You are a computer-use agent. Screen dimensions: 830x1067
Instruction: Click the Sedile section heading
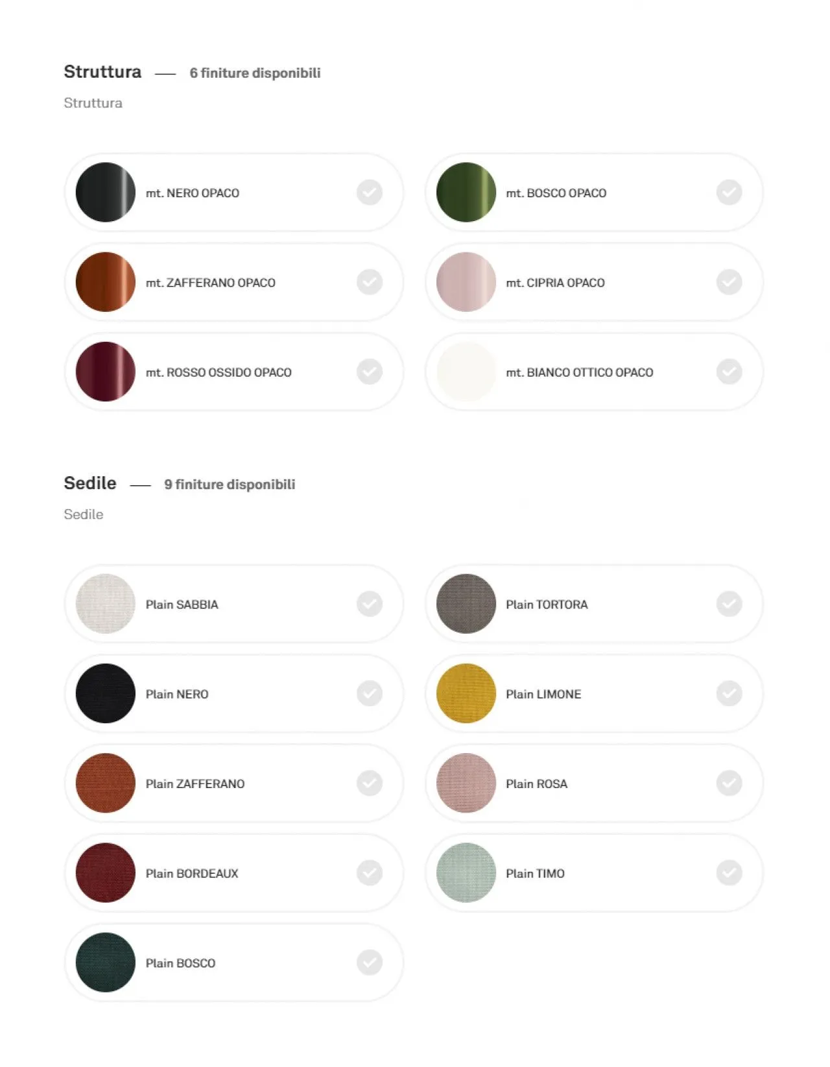click(90, 483)
